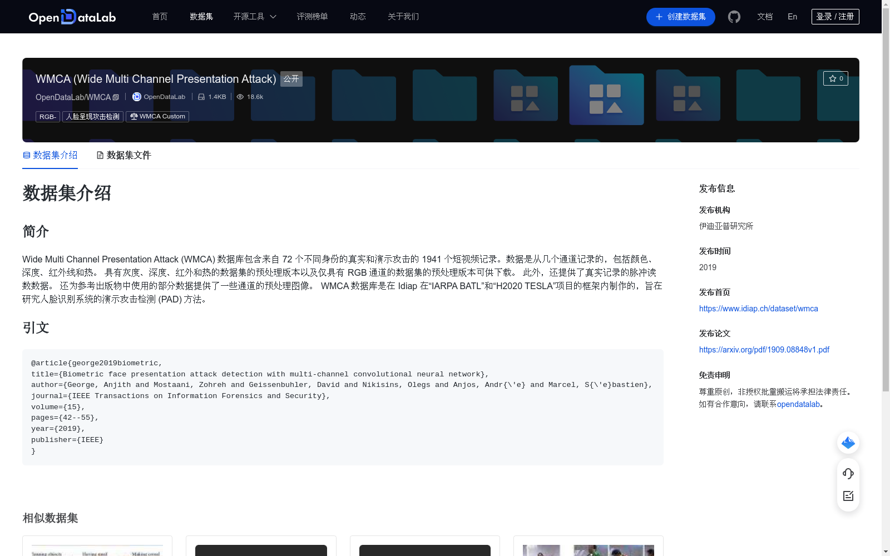
Task: Copy the OpenDataLab/WMCA dataset name via copy icon
Action: pyautogui.click(x=115, y=97)
